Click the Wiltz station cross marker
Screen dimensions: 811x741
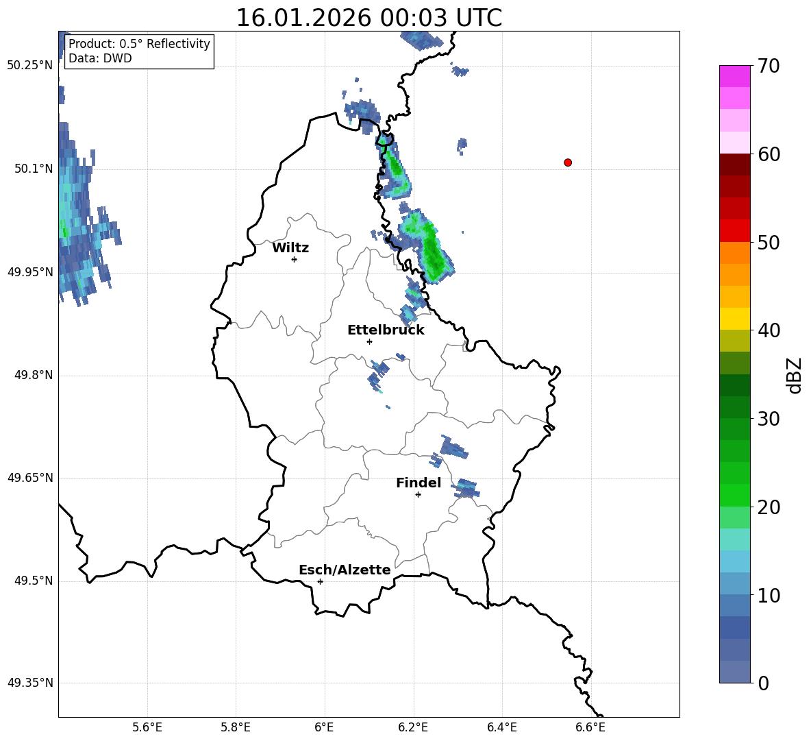coord(295,259)
